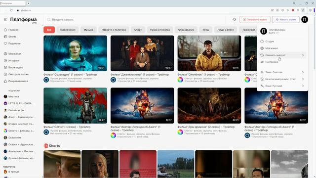
Task: Click the search magnifier icon in the search bar
Action: 49,20
